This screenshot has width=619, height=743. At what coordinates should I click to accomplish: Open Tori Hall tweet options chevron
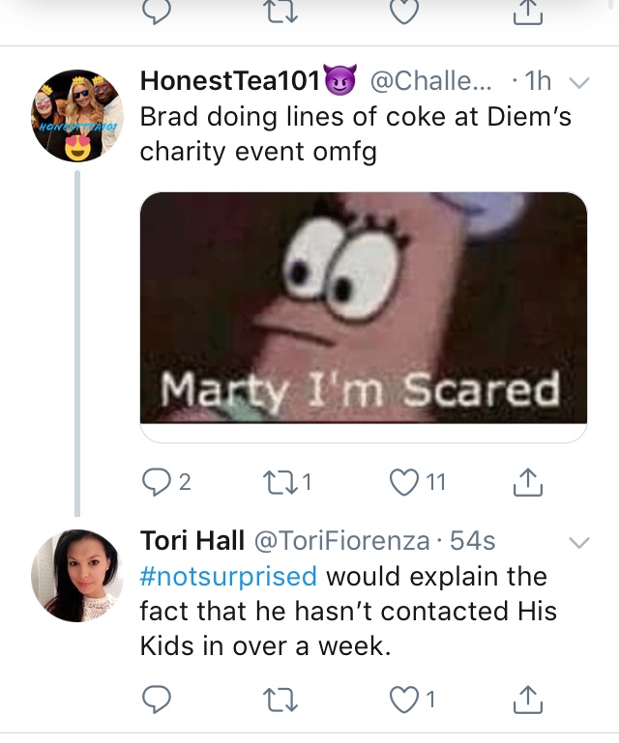pos(579,542)
